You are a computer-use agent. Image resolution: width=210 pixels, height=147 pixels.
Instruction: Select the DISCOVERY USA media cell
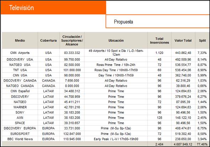(x=20, y=60)
